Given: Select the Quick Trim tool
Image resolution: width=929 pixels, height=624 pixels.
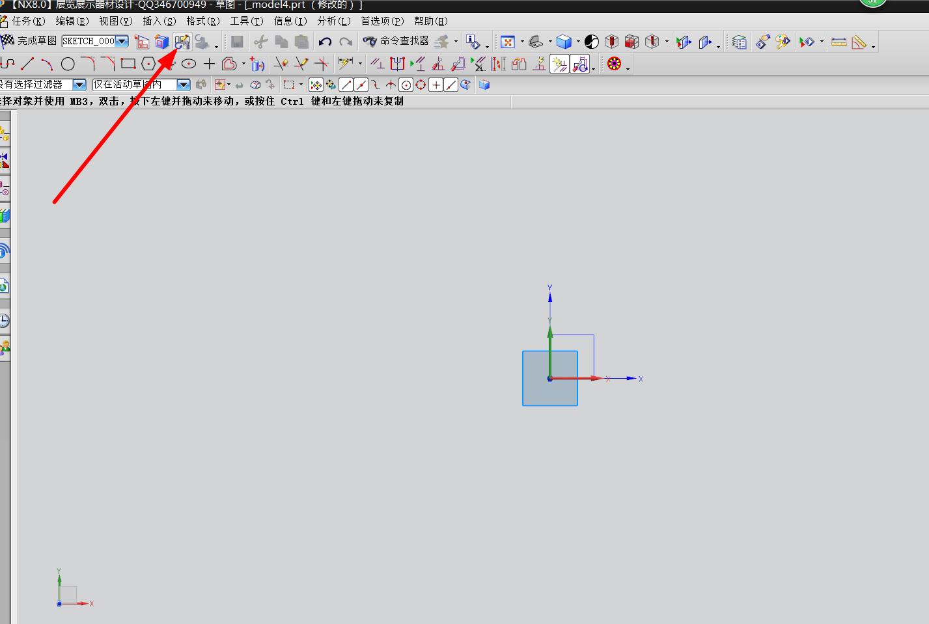Looking at the screenshot, I should pos(281,64).
